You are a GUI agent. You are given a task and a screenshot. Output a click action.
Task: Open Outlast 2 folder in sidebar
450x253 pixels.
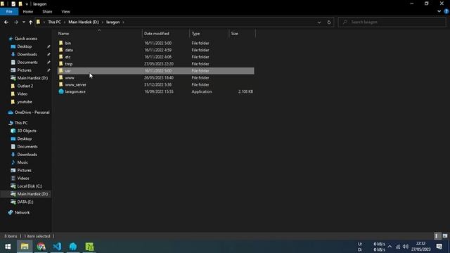point(25,86)
